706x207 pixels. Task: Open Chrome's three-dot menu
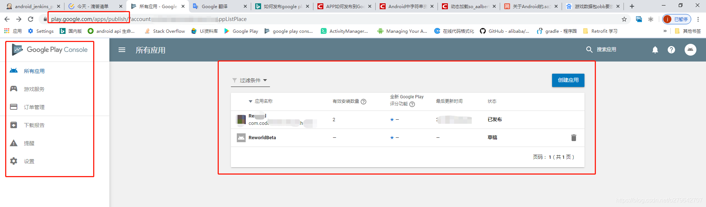point(698,19)
